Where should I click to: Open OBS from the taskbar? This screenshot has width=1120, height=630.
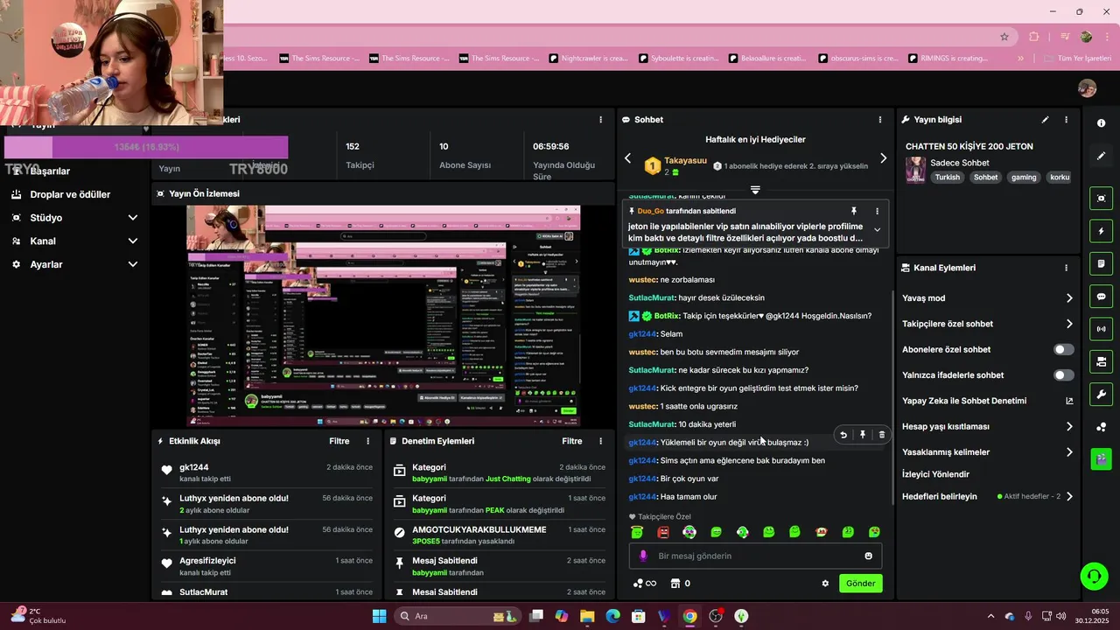(716, 616)
